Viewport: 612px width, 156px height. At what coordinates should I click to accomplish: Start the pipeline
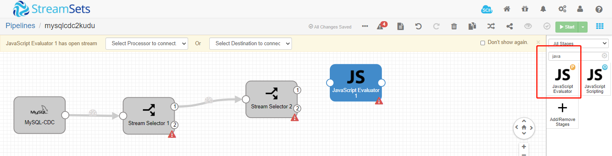[x=567, y=27]
